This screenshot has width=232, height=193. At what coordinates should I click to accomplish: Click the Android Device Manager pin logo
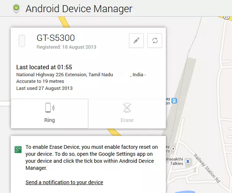point(16,8)
